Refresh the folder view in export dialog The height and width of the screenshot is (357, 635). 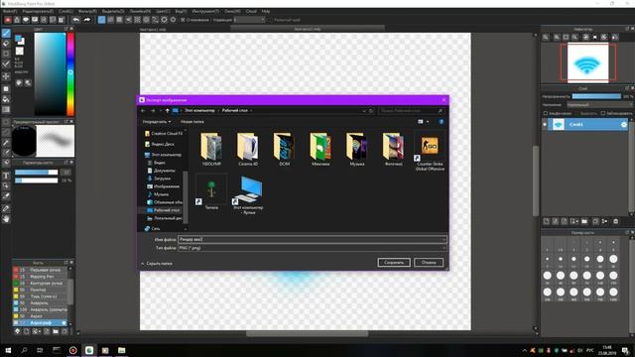tap(370, 110)
